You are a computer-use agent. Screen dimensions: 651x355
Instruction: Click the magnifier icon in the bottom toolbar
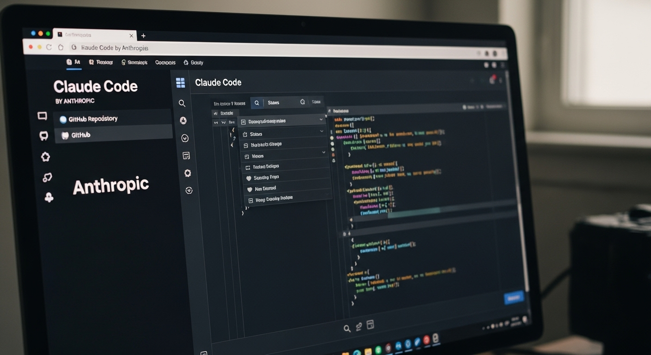click(347, 329)
